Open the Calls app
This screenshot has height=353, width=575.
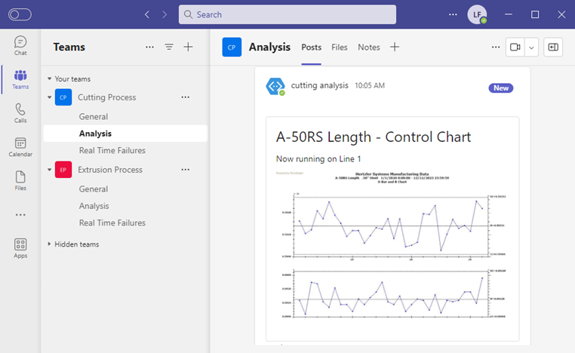click(x=20, y=113)
